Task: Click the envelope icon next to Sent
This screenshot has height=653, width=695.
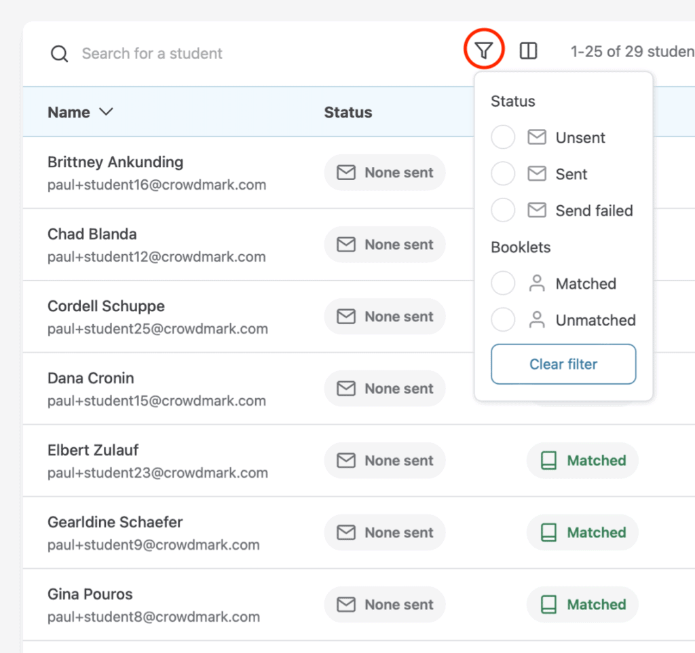Action: 536,173
